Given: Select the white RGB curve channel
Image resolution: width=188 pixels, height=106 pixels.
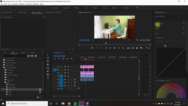Looking at the screenshot, I should (165, 46).
